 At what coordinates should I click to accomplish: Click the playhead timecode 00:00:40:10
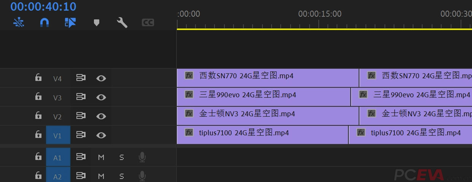pyautogui.click(x=43, y=6)
